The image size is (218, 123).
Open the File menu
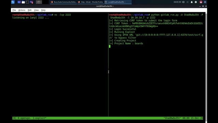coord(14,10)
